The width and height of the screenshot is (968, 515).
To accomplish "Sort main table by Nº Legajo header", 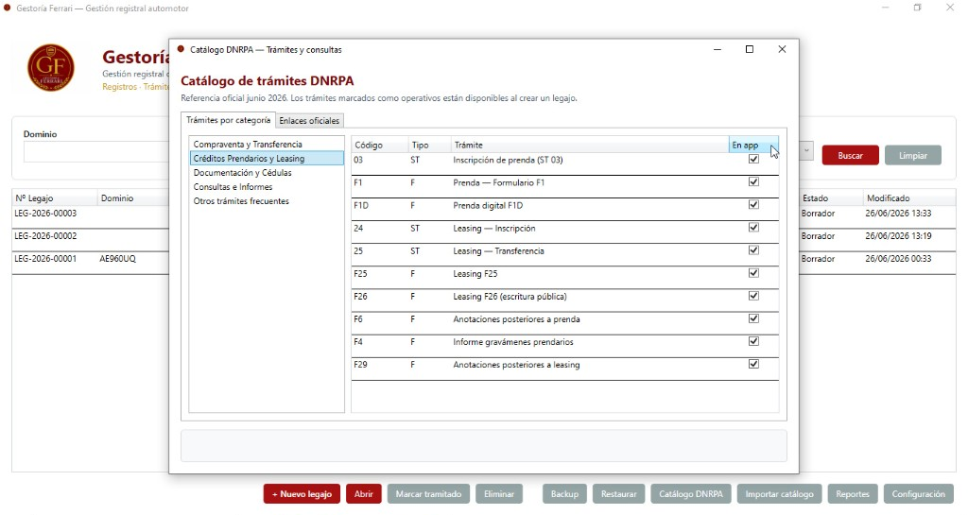I will (54, 198).
